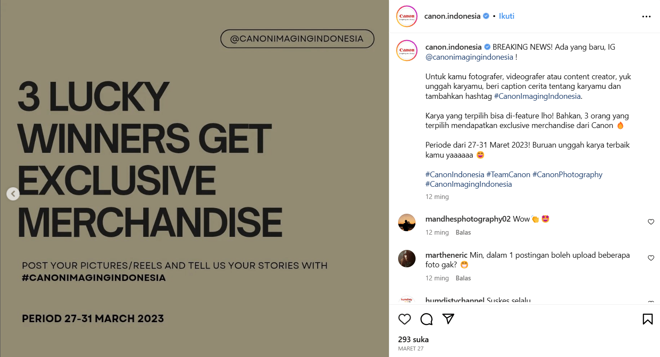Image resolution: width=660 pixels, height=357 pixels.
Task: Open canon.indonesia profile picture in header
Action: (407, 17)
